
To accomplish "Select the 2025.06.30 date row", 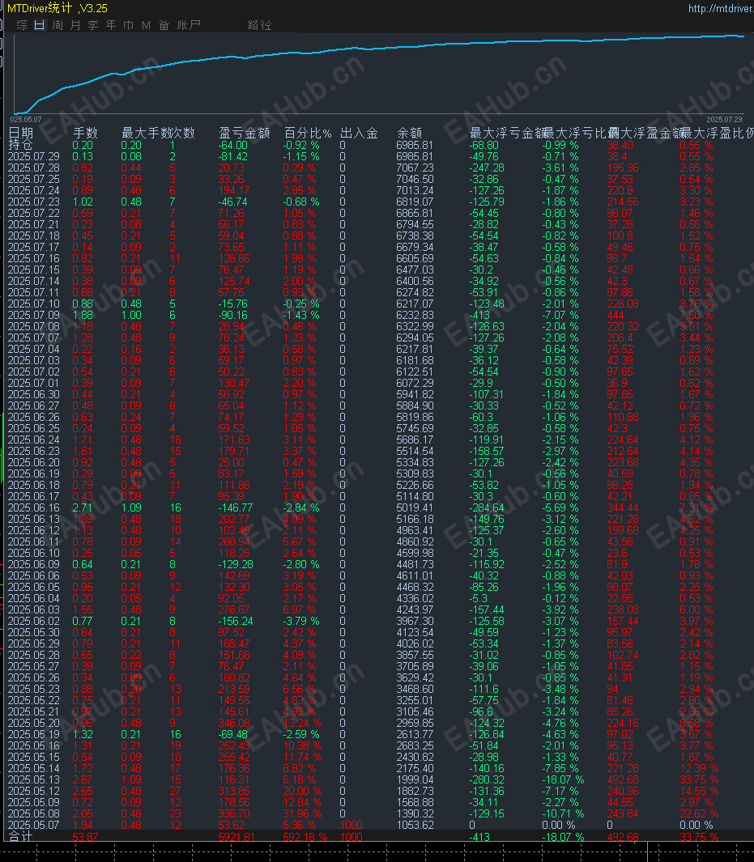I will coord(34,394).
